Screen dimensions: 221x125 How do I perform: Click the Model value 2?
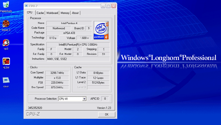[78, 49]
